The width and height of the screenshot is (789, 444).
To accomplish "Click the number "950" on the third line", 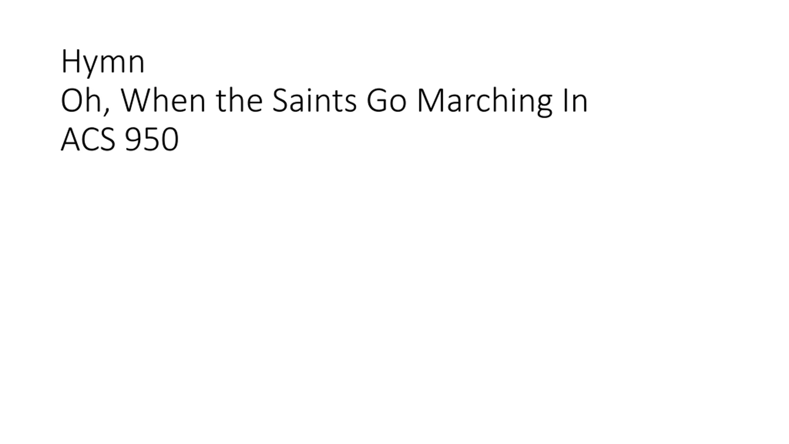I will (152, 139).
